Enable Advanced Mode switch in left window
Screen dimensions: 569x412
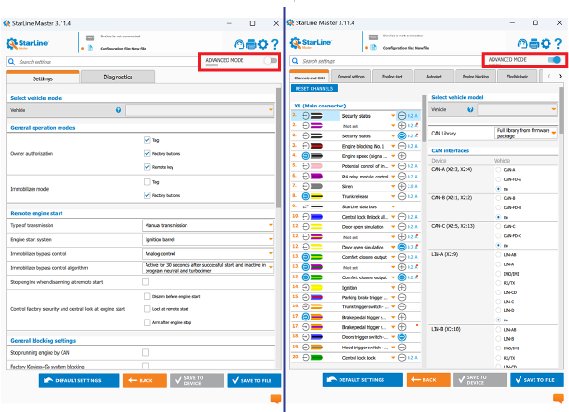pos(271,60)
